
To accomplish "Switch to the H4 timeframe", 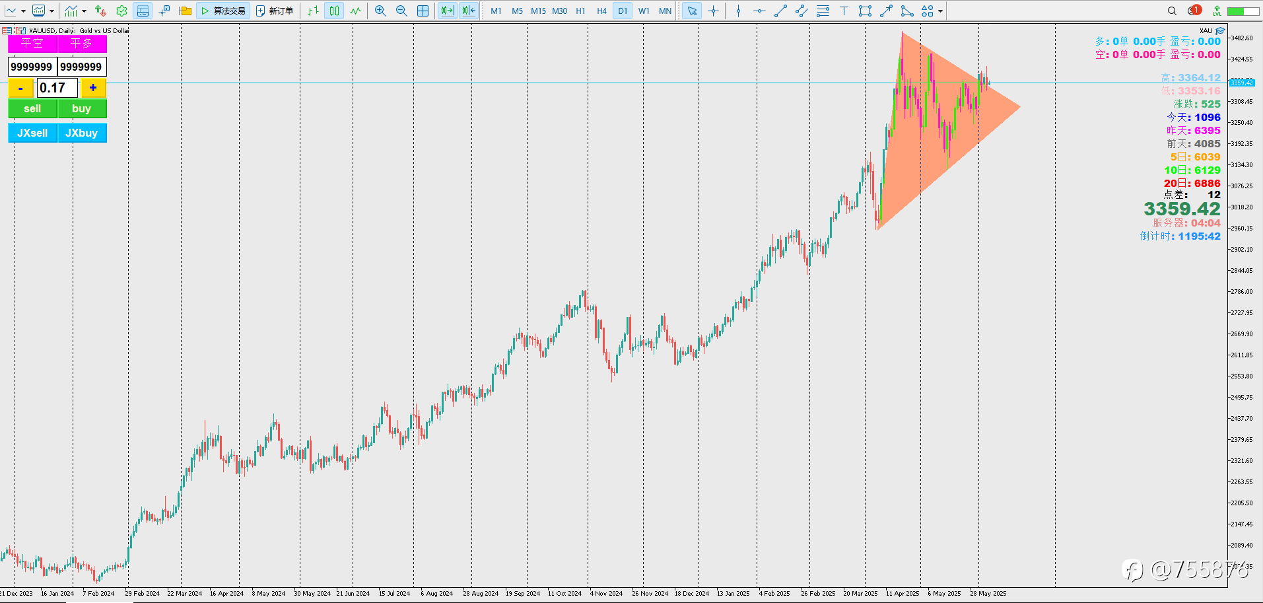I will pos(601,11).
